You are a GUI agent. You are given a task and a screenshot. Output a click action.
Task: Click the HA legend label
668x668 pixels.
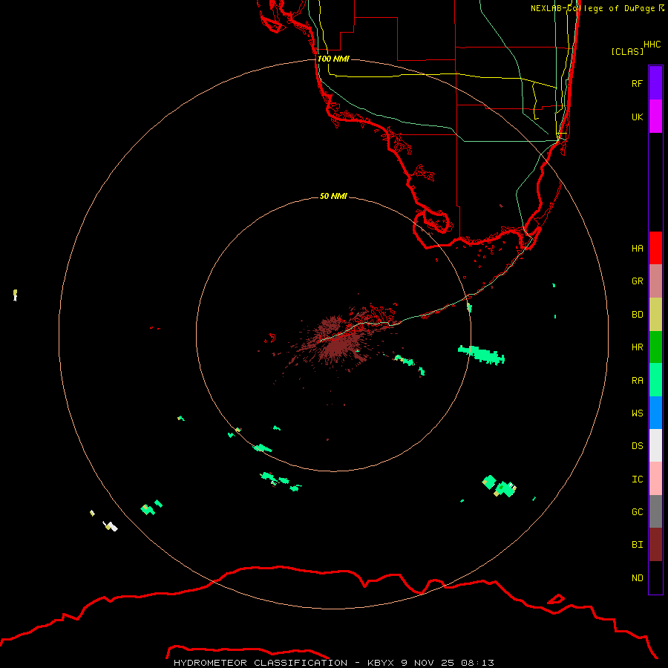click(637, 249)
